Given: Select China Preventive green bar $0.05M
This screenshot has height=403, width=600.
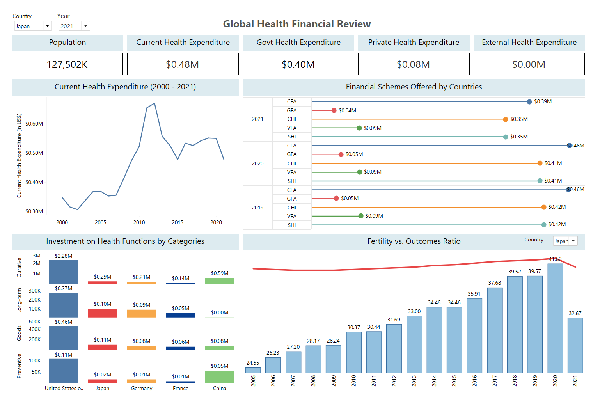Looking at the screenshot, I should 220,376.
